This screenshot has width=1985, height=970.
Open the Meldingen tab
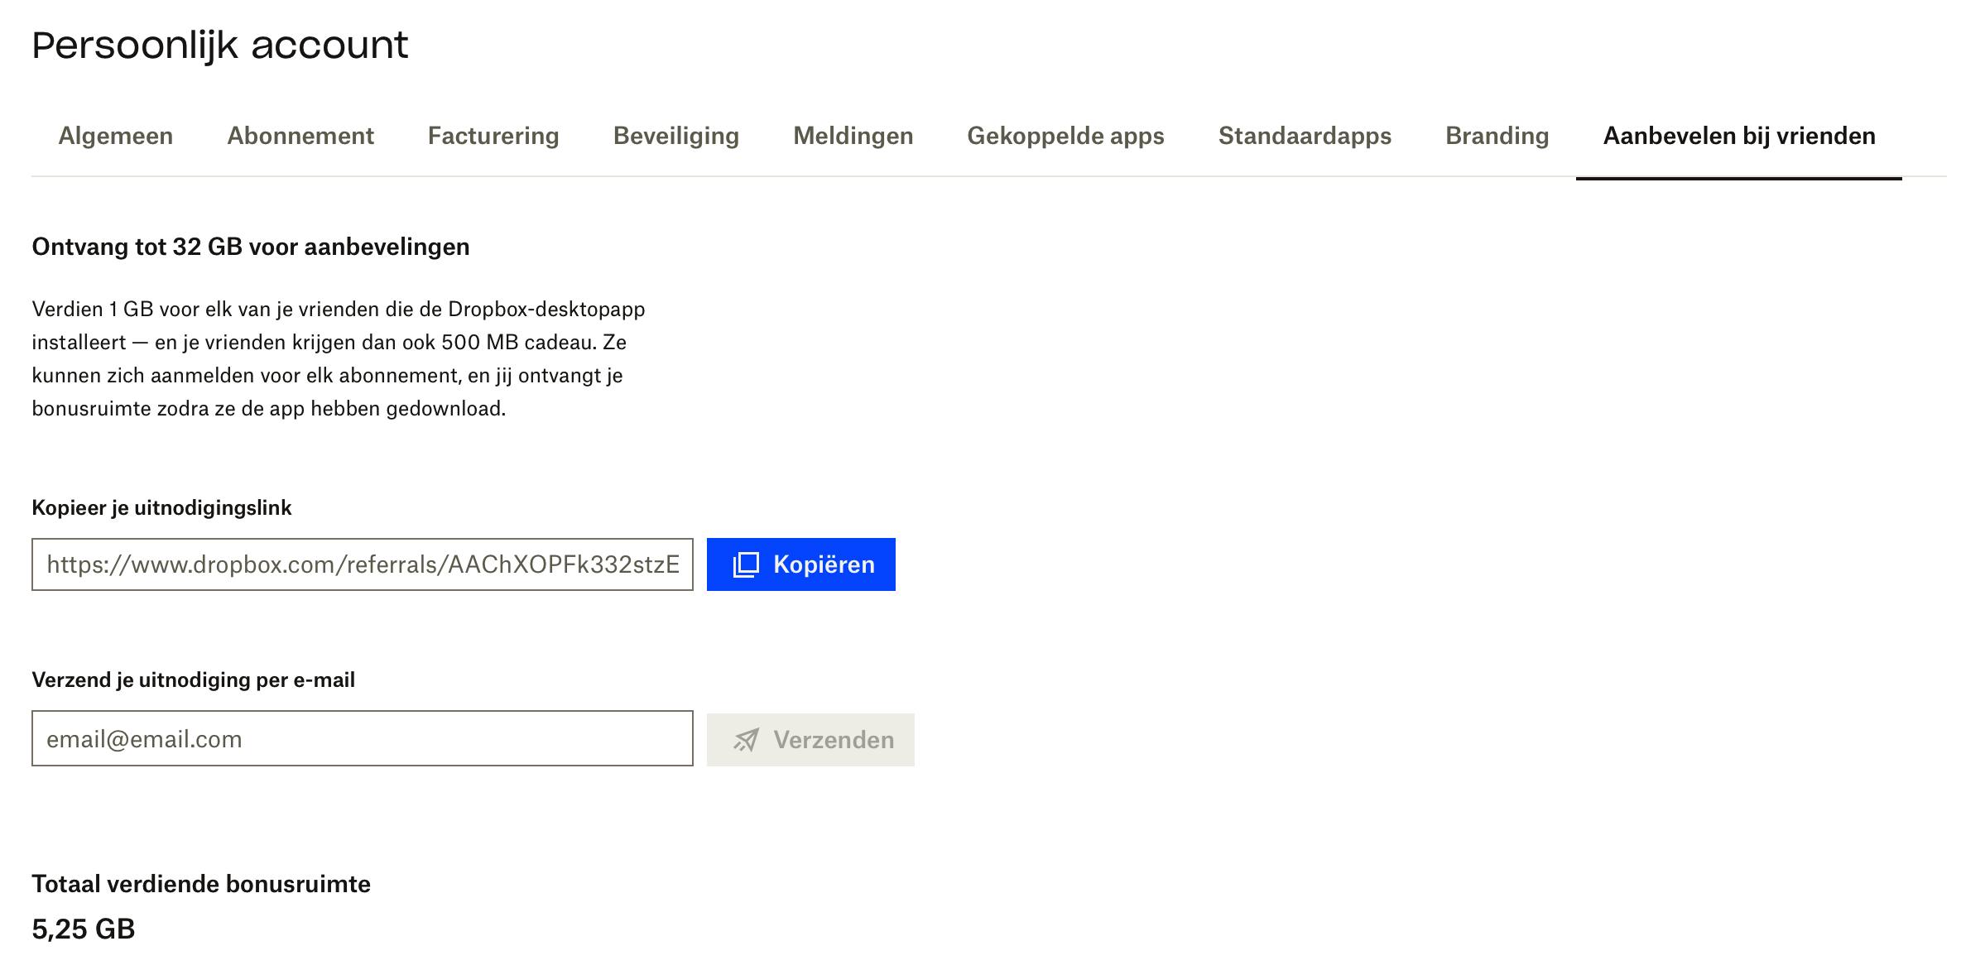point(853,136)
